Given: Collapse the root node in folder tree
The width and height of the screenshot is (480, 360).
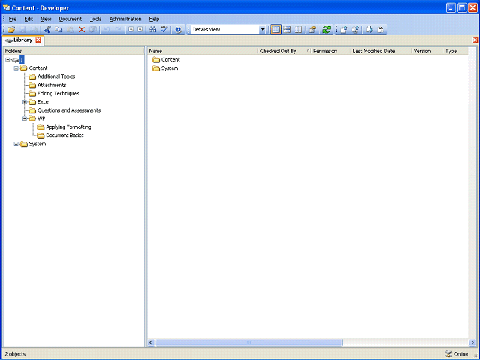Looking at the screenshot, I should (7, 60).
